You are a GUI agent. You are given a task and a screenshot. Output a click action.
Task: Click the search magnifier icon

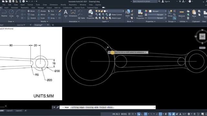[159, 1]
